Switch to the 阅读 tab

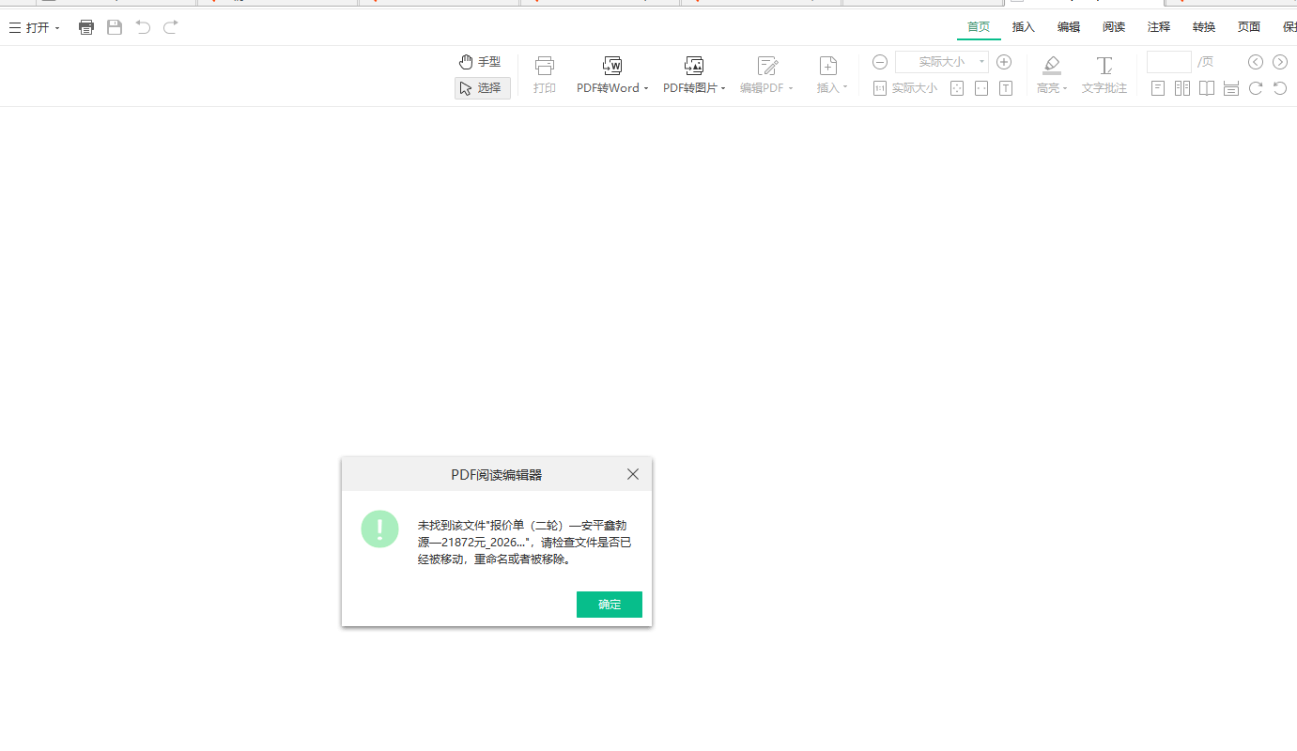[x=1114, y=27]
